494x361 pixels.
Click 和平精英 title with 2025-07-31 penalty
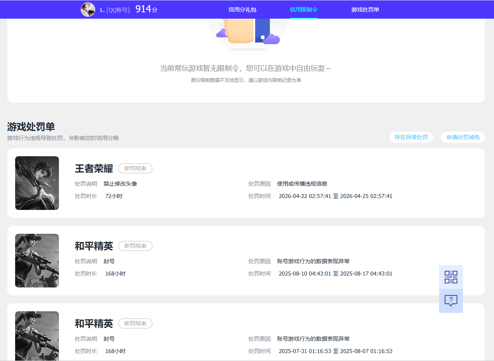pyautogui.click(x=94, y=324)
